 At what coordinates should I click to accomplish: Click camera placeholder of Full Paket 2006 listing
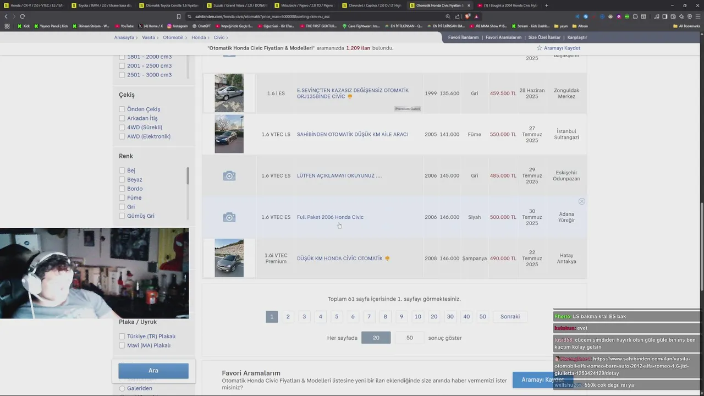[229, 217]
